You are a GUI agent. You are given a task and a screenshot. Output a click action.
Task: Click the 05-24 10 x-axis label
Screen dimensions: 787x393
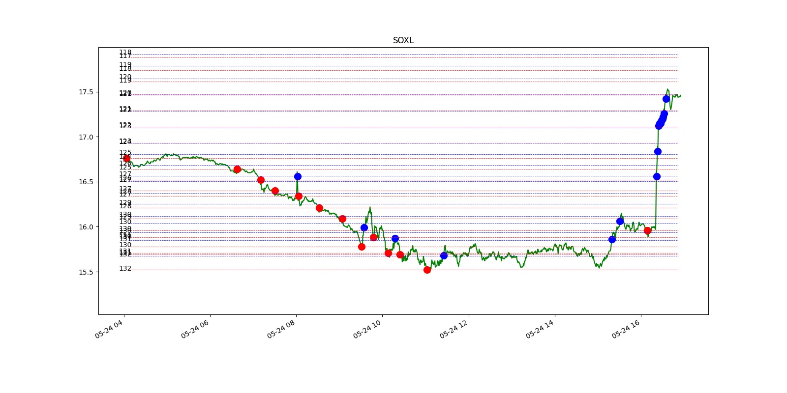click(367, 329)
